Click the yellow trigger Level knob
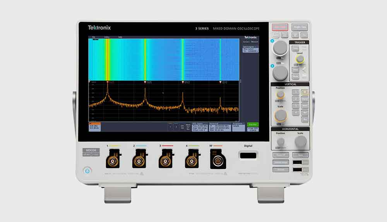Image resolution: width=387 pixels, height=222 pixels. [300, 59]
